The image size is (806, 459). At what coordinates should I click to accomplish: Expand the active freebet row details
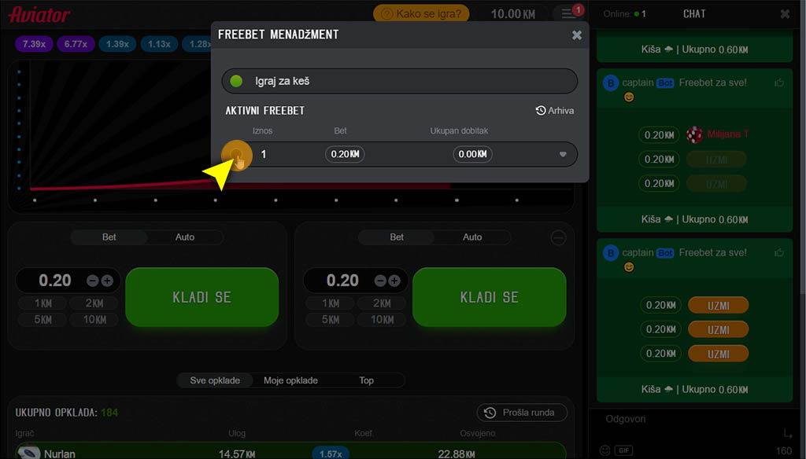[563, 154]
